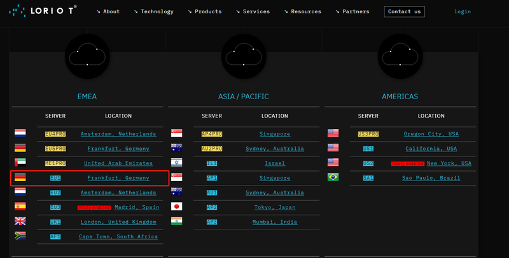Image resolution: width=509 pixels, height=258 pixels.
Task: Click the Israel flag icon
Action: tap(177, 163)
